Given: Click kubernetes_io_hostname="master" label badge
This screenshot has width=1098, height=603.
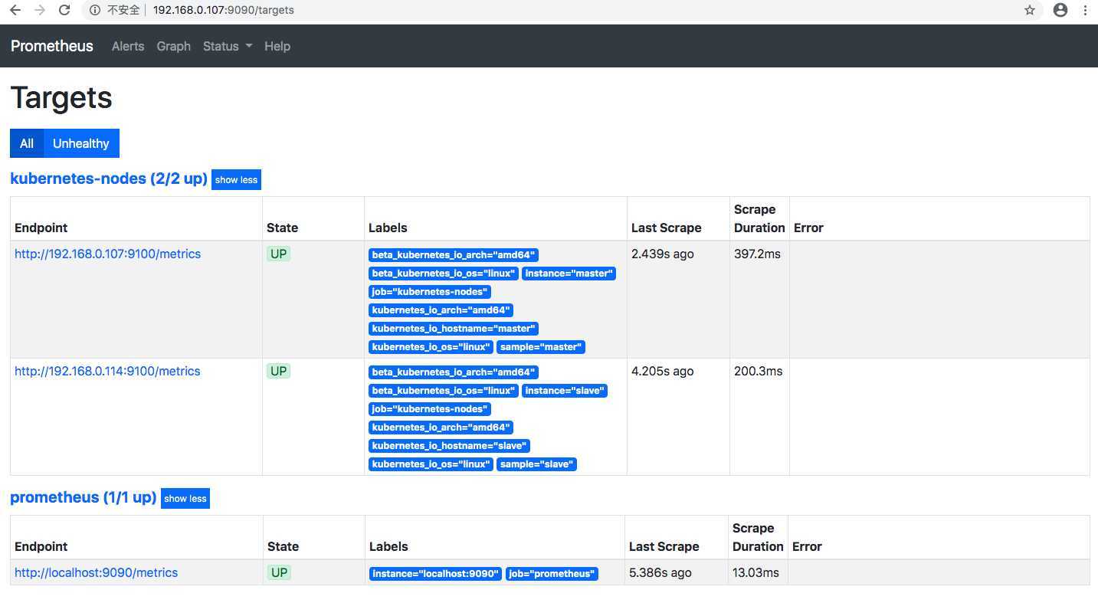Looking at the screenshot, I should tap(454, 329).
